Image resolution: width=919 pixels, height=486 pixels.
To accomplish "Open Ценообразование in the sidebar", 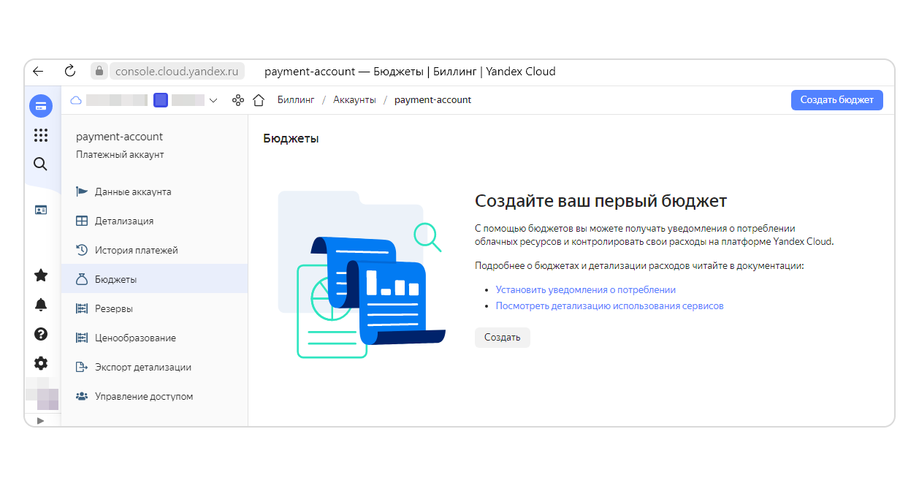I will 154,338.
